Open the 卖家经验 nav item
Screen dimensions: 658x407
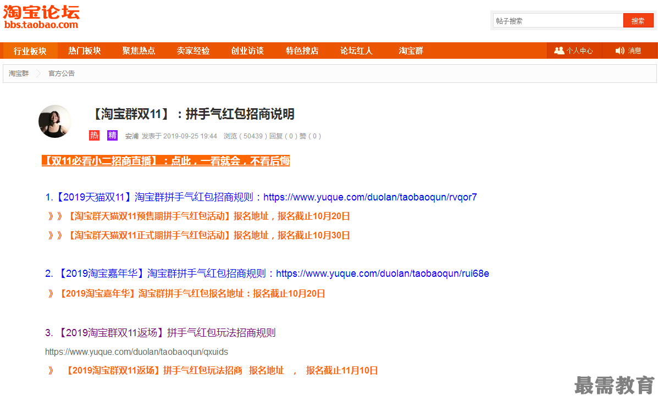pyautogui.click(x=193, y=51)
